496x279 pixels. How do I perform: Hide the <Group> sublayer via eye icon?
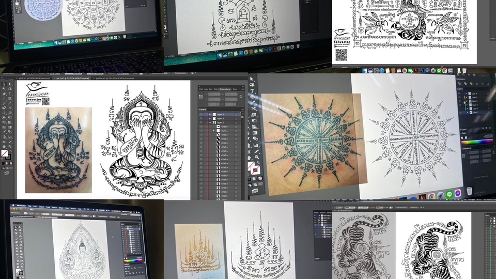[x=201, y=131]
